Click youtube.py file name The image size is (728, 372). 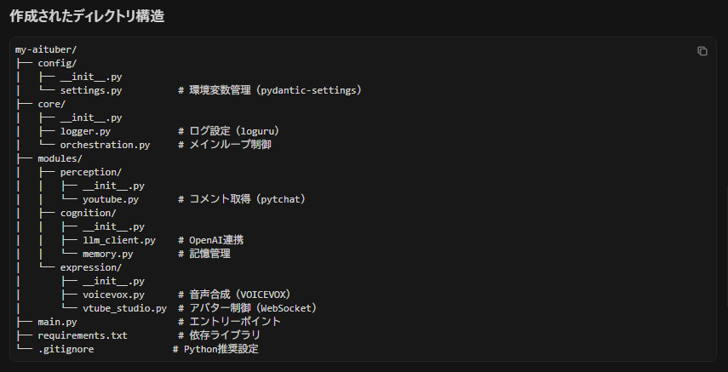pyautogui.click(x=111, y=199)
